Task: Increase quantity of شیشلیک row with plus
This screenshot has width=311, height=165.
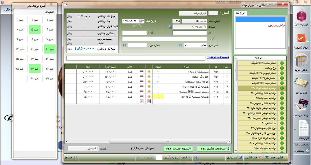Action: (149, 72)
